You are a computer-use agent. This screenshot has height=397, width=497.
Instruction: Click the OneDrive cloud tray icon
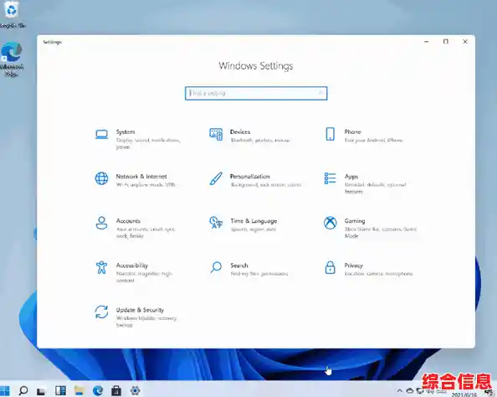(x=409, y=390)
